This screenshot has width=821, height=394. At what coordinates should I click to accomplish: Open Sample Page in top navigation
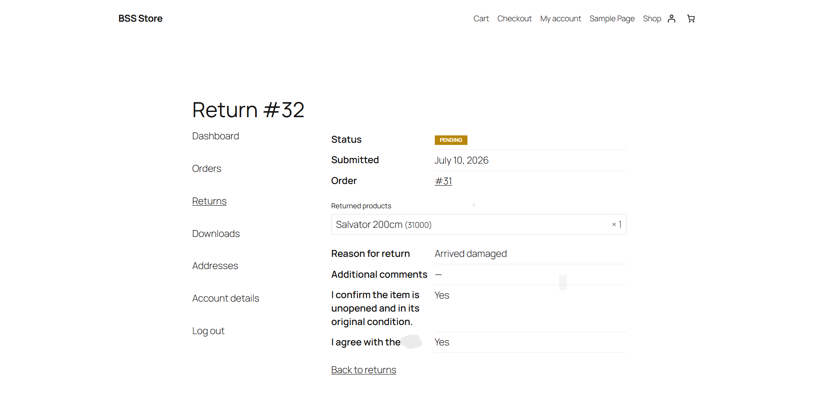tap(612, 19)
